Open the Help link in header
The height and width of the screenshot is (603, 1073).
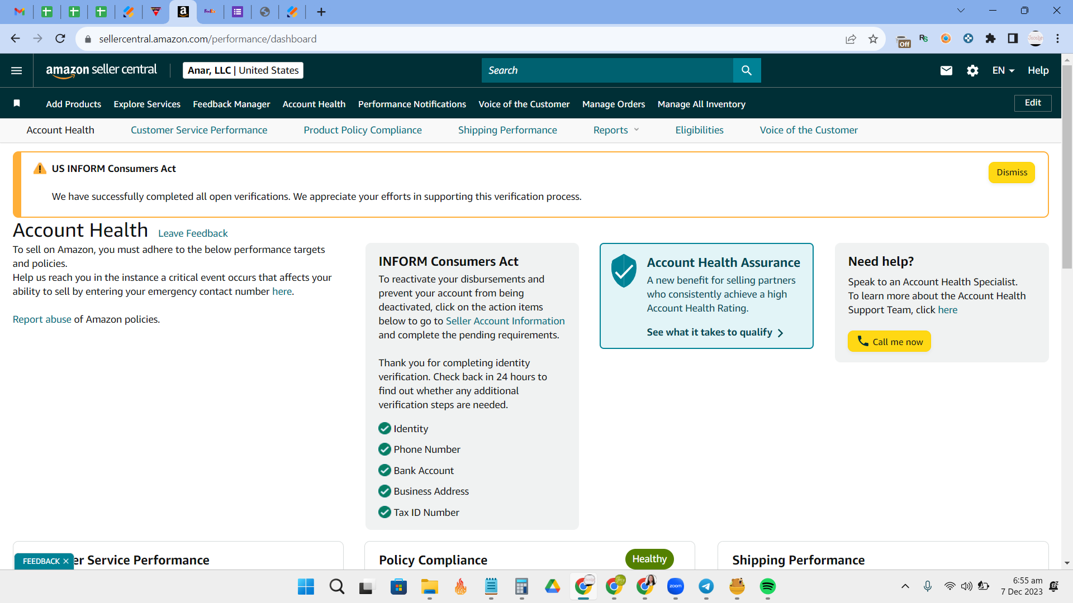tap(1038, 70)
